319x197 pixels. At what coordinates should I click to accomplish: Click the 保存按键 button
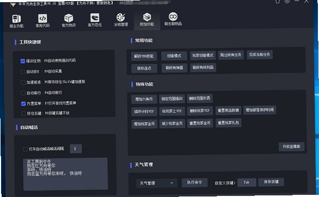point(271,182)
